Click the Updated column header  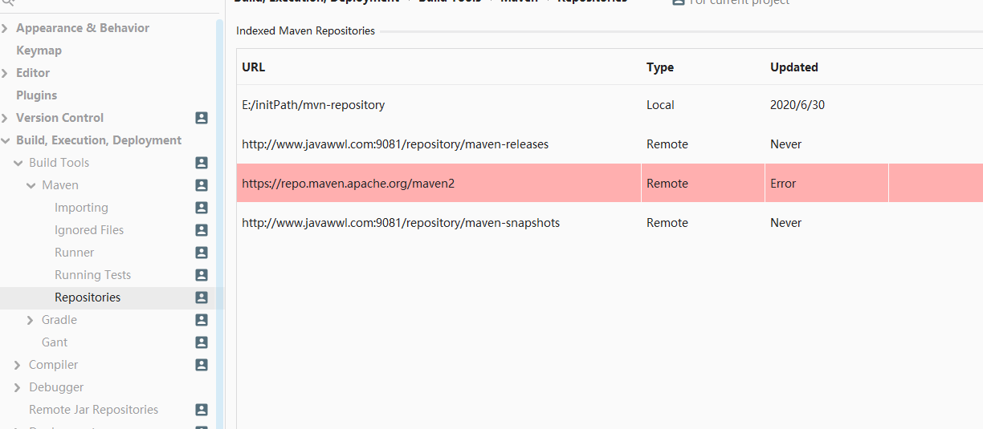point(794,67)
